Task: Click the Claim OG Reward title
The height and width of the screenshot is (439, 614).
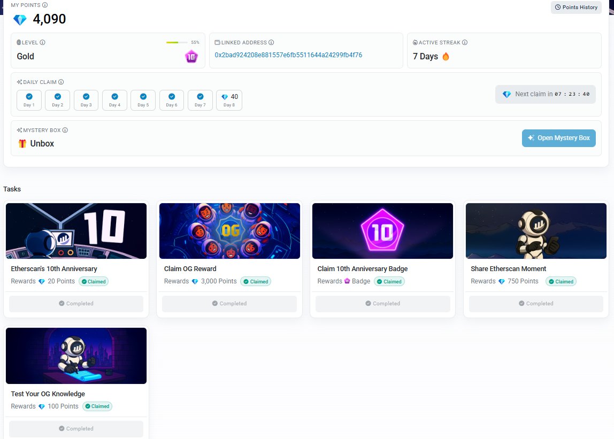Action: point(190,268)
